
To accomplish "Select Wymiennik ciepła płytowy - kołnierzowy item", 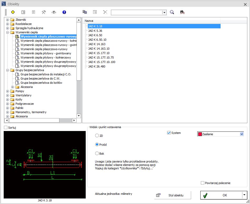I will [x=45, y=57].
